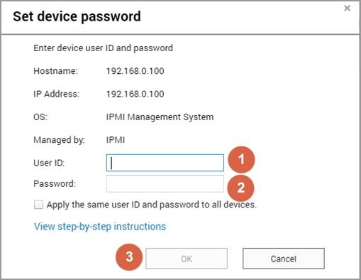361x280 pixels.
Task: Click 'Enter device user ID and password' text
Action: click(103, 48)
